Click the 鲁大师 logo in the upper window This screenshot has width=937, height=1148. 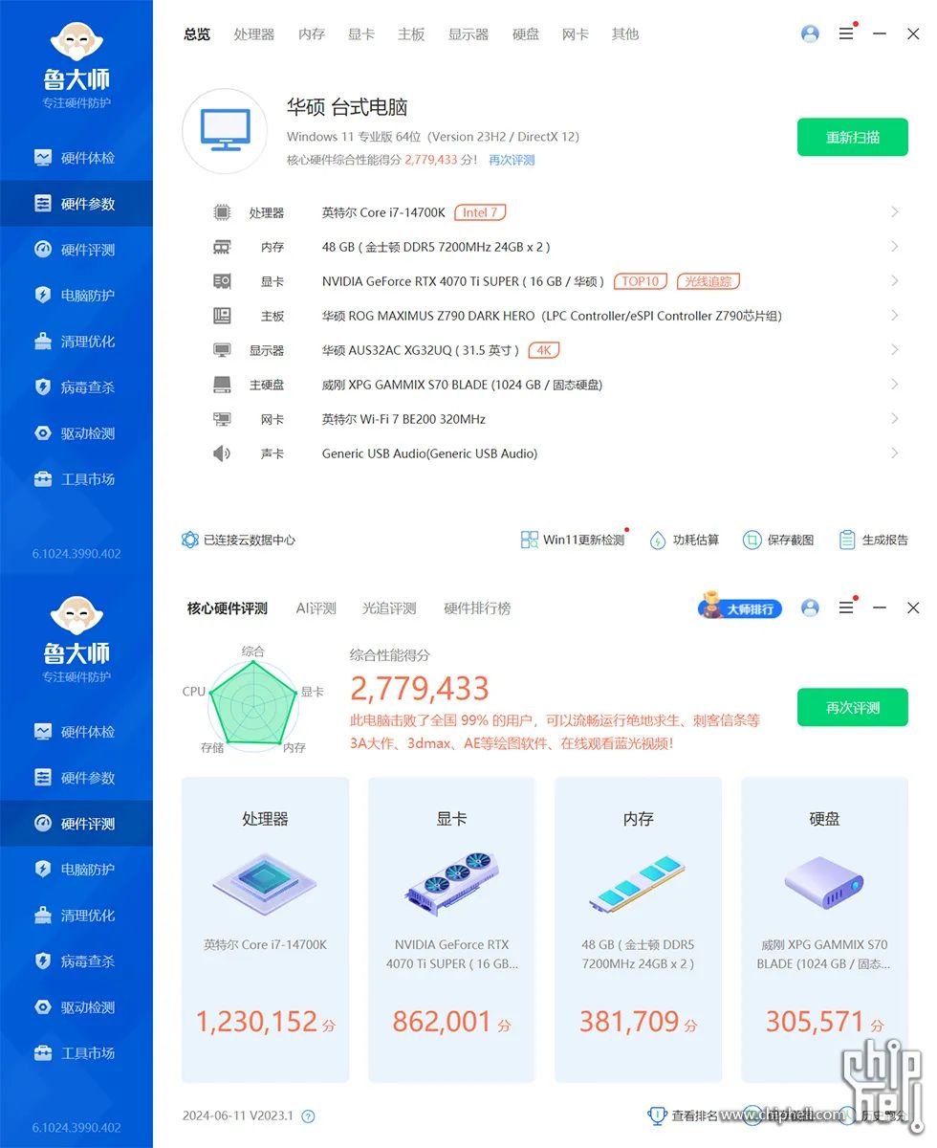pyautogui.click(x=76, y=62)
